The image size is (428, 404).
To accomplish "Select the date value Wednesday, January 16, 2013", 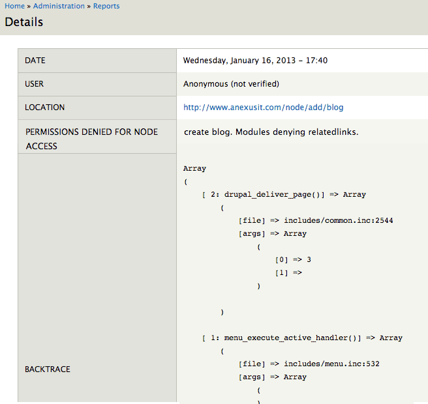I will pyautogui.click(x=255, y=61).
